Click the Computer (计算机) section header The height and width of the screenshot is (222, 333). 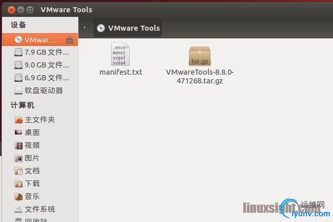[23, 105]
